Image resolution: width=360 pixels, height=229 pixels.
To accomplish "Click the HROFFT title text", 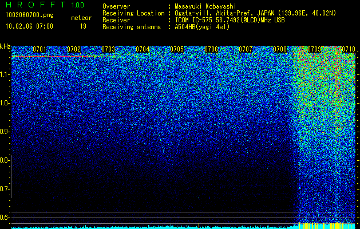I will (x=35, y=5).
